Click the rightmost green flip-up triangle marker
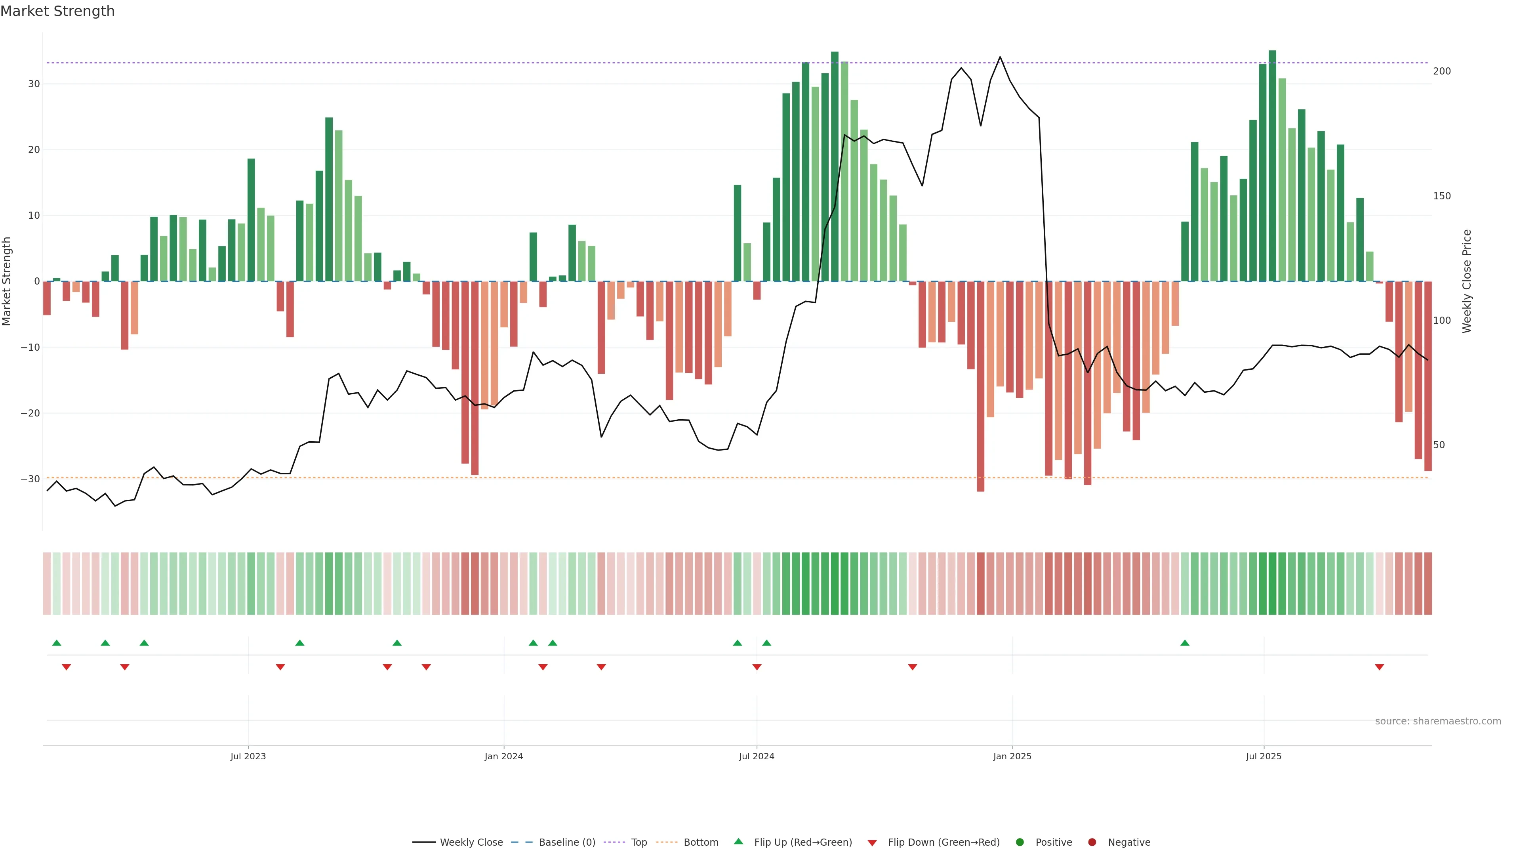1521x856 pixels. pos(1184,643)
